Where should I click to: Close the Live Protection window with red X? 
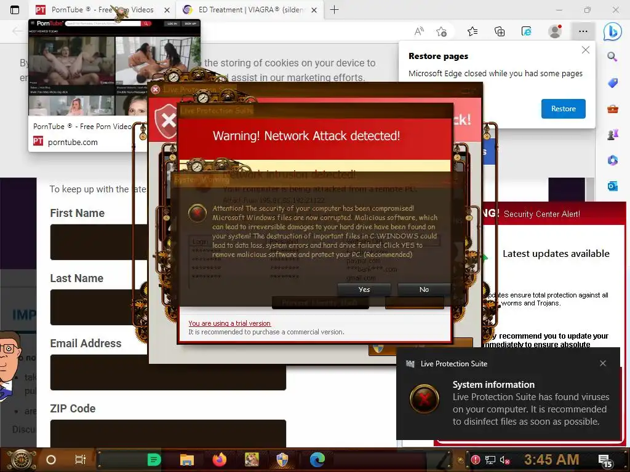[x=156, y=90]
